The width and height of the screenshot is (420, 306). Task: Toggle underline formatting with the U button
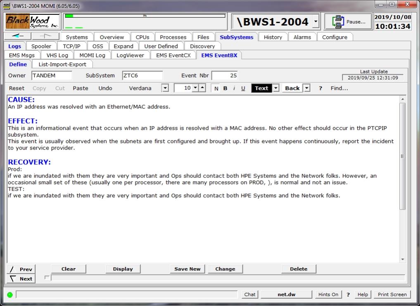[x=243, y=88]
